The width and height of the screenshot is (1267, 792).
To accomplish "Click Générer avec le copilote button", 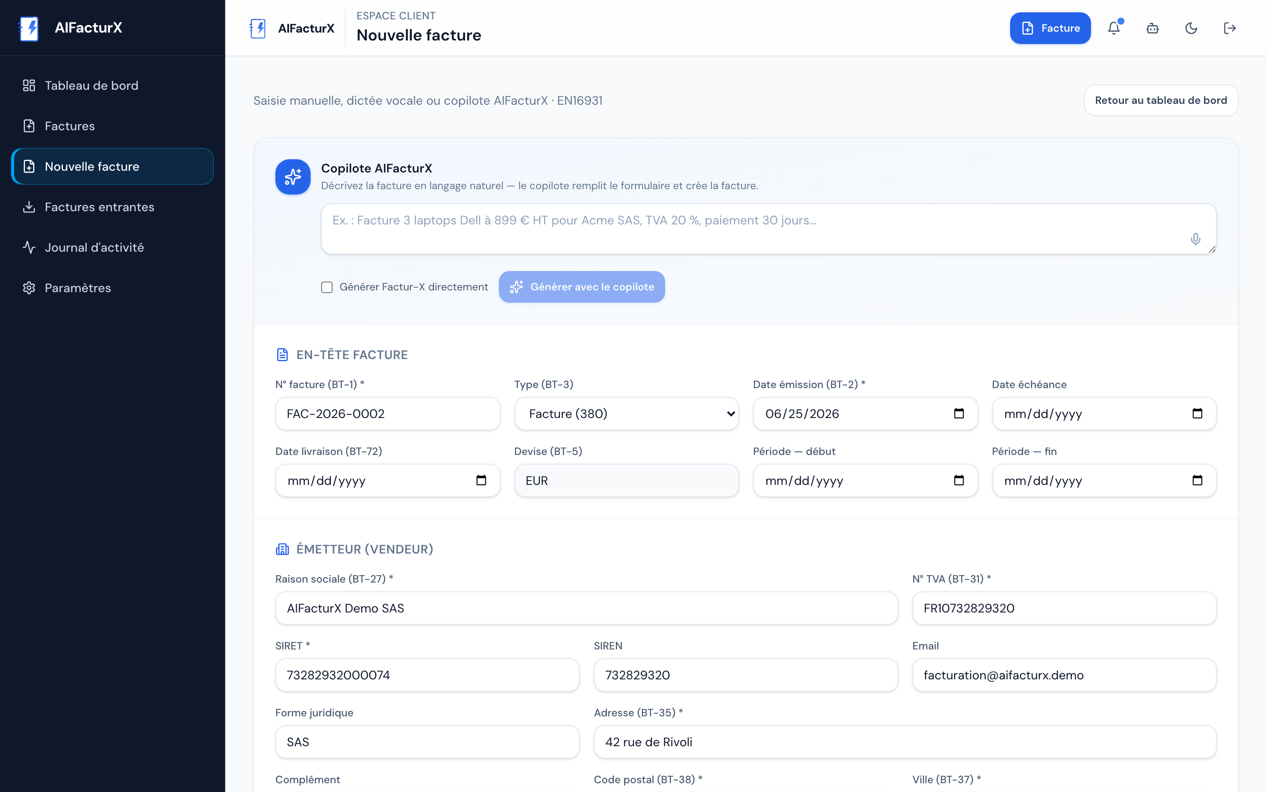I will pos(582,287).
